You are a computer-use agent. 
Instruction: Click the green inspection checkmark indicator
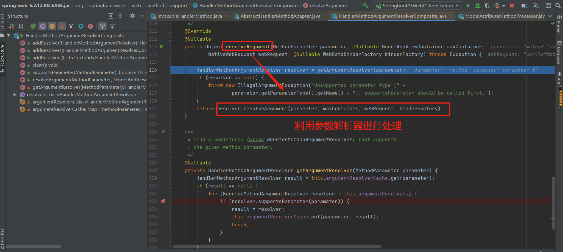[552, 23]
